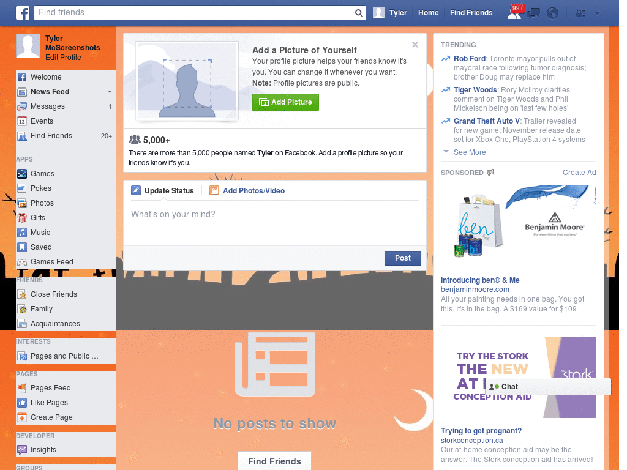Open Trying to get pregnant? ad link
The image size is (627, 470).
pyautogui.click(x=481, y=431)
